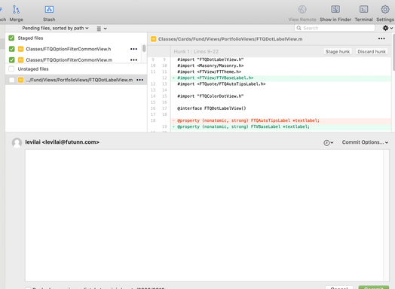395x289 pixels.
Task: Open recent commit messages clock dropdown
Action: 328,142
